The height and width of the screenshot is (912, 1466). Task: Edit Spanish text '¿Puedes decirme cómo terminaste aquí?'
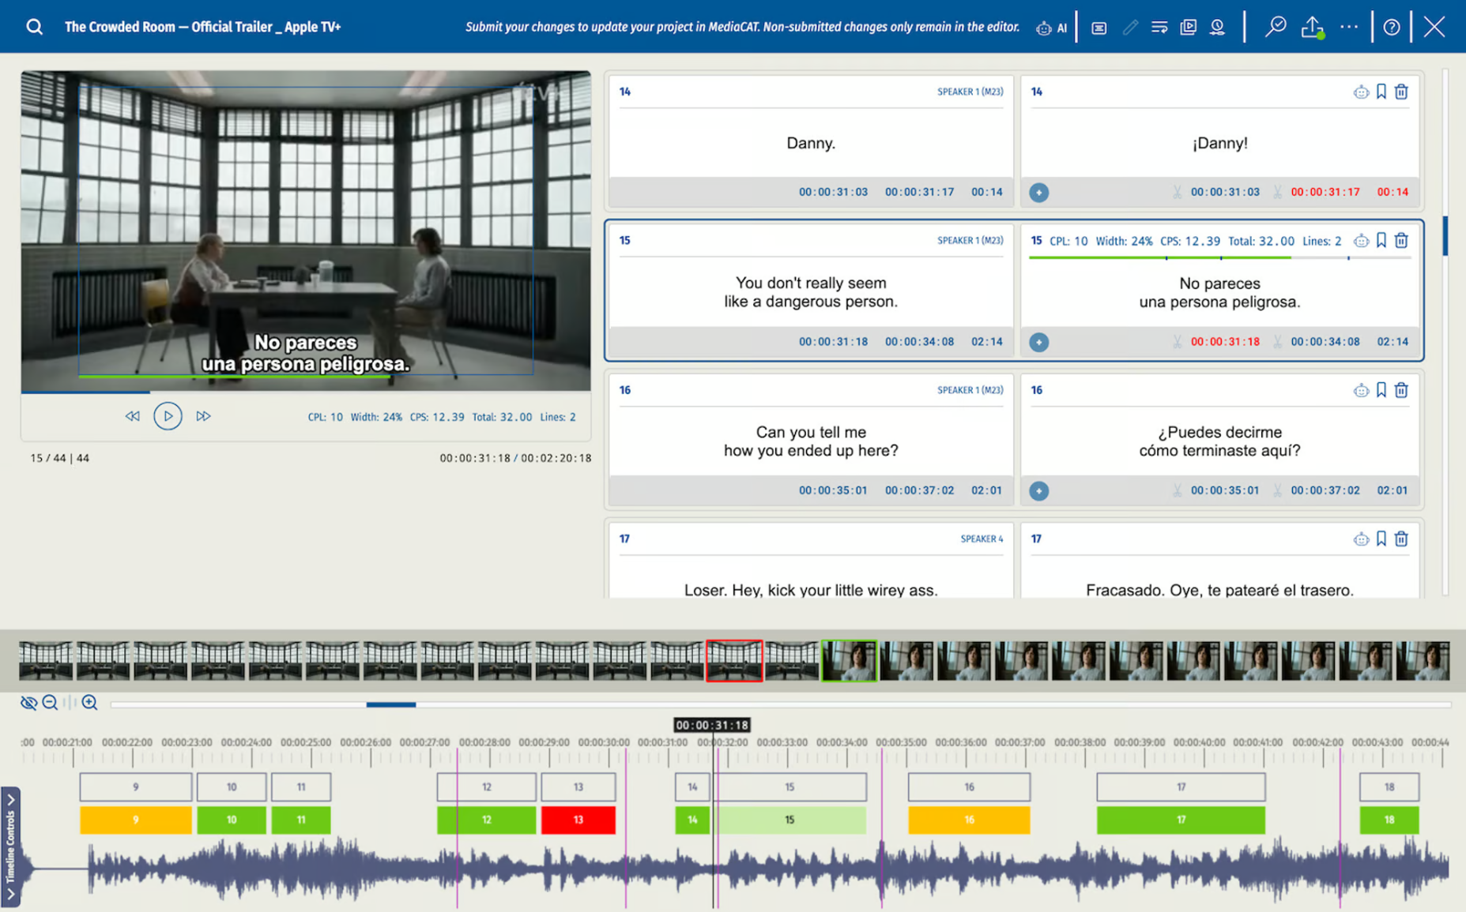click(1219, 441)
